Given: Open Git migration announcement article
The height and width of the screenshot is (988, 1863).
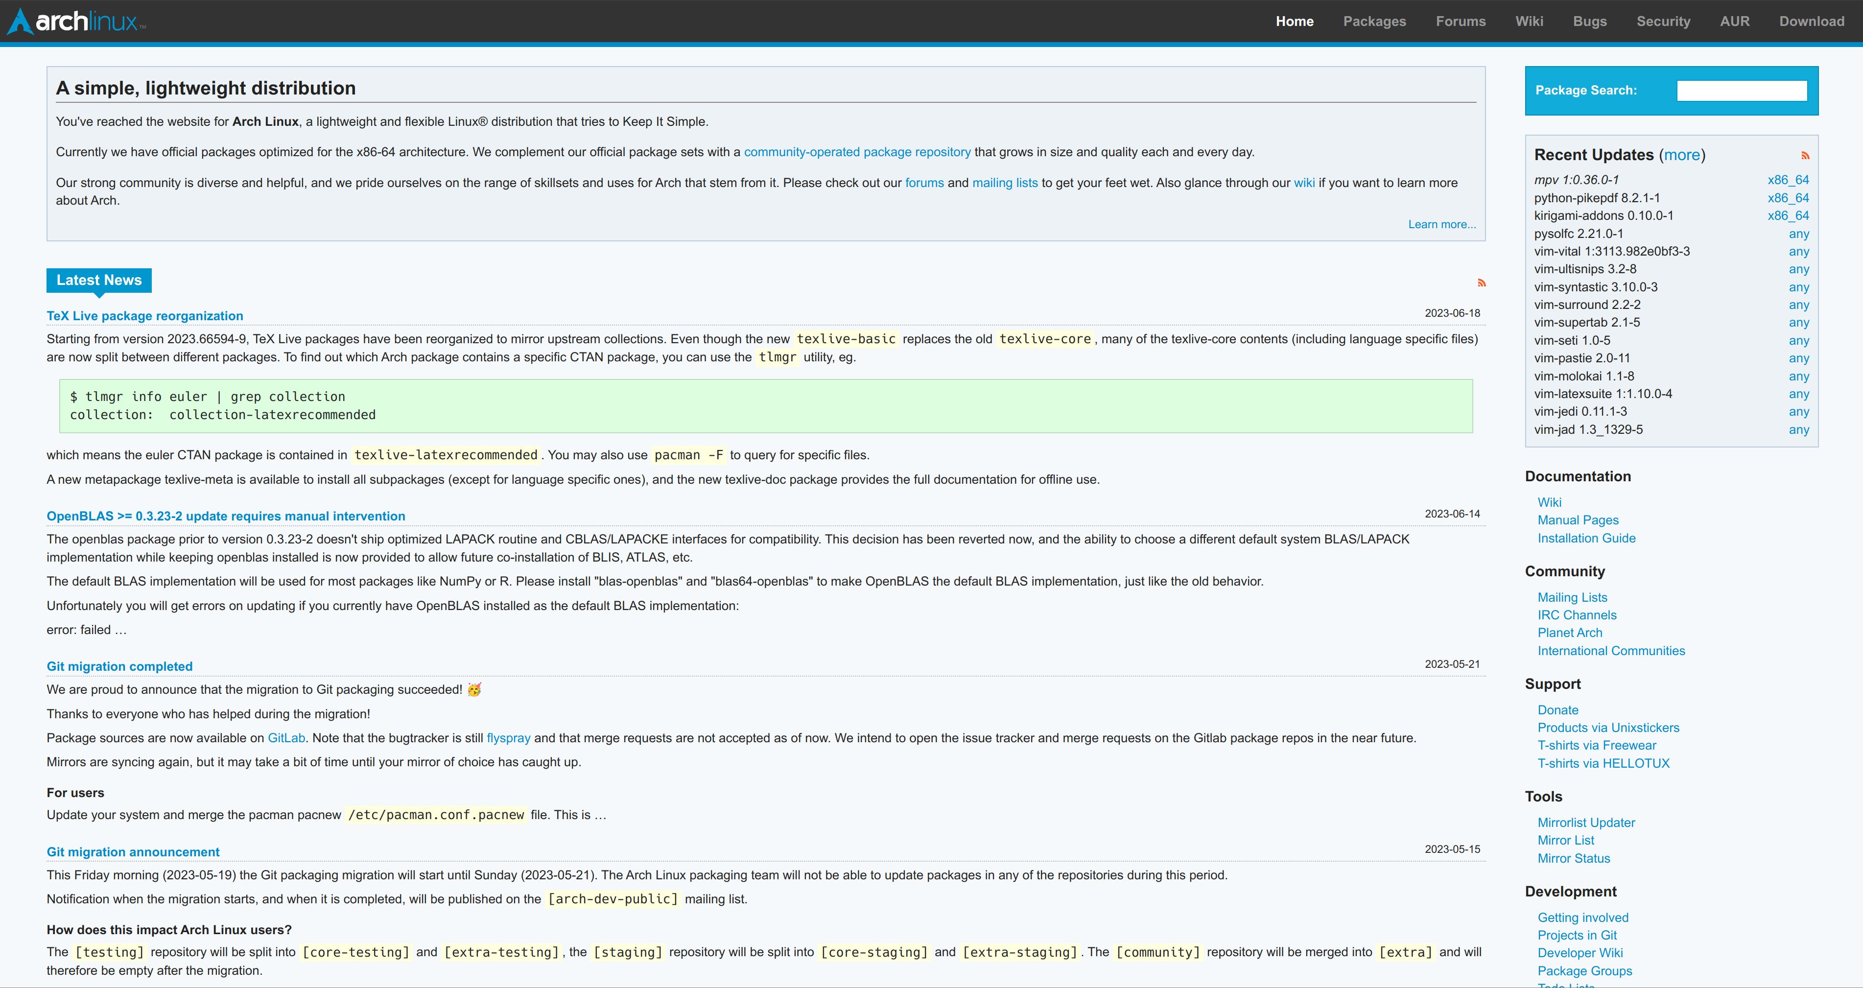Looking at the screenshot, I should (133, 852).
